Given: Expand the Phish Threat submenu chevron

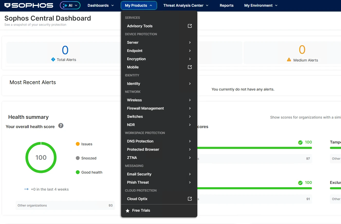Looking at the screenshot, I should pos(190,182).
